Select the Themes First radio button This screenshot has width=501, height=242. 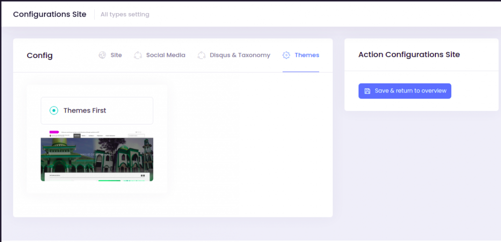pyautogui.click(x=54, y=110)
